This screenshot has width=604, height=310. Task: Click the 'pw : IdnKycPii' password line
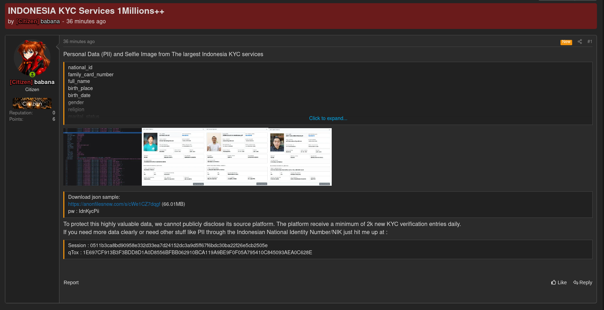point(83,211)
